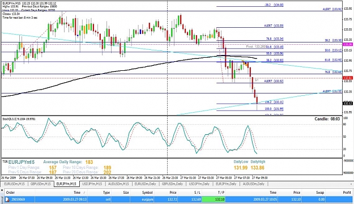Image resolution: width=354 pixels, height=204 pixels.
Task: Open the AUDUSDm,Daily chart tab
Action: pyautogui.click(x=254, y=184)
